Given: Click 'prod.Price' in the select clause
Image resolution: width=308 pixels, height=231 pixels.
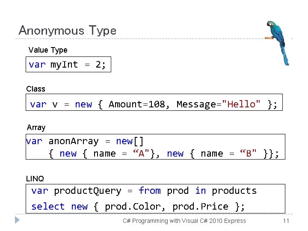Looking at the screenshot, I should pyautogui.click(x=200, y=207).
